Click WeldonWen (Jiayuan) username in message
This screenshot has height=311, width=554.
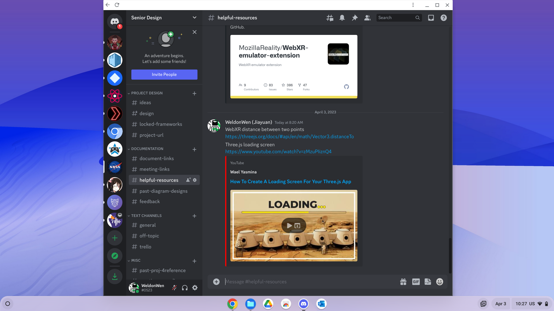[x=249, y=122]
